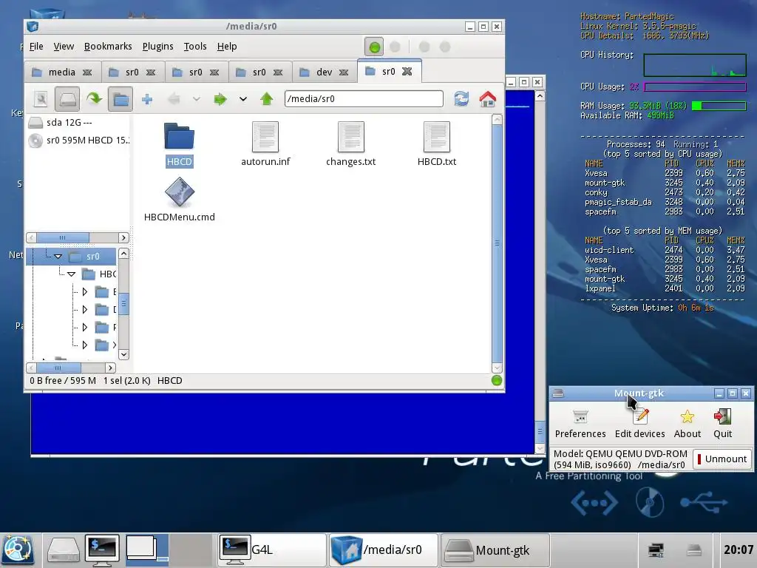The width and height of the screenshot is (757, 568).
Task: Click the file list vertical scrollbar
Action: pos(497,243)
